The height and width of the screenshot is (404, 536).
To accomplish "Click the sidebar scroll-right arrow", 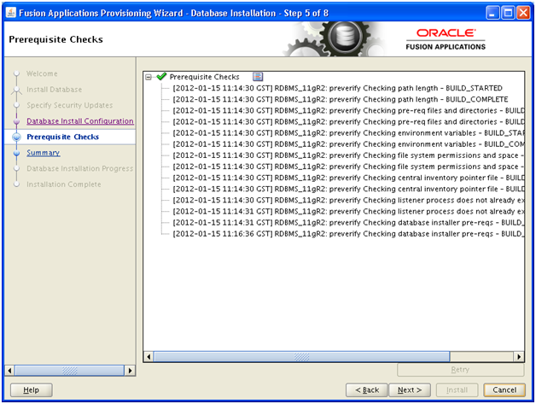I will click(130, 371).
